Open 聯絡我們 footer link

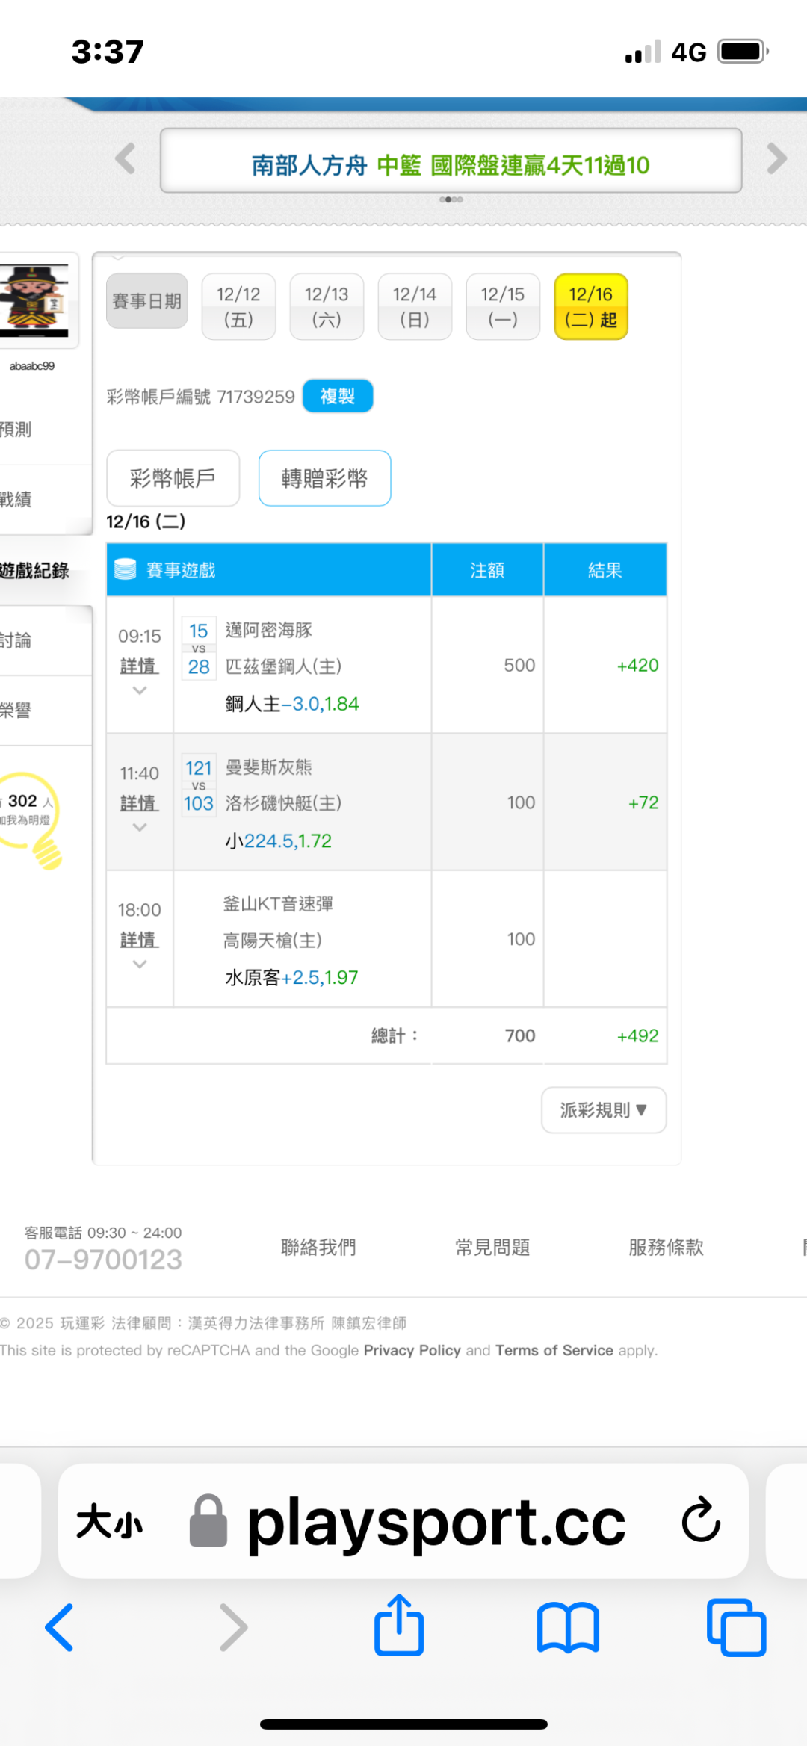(x=318, y=1248)
